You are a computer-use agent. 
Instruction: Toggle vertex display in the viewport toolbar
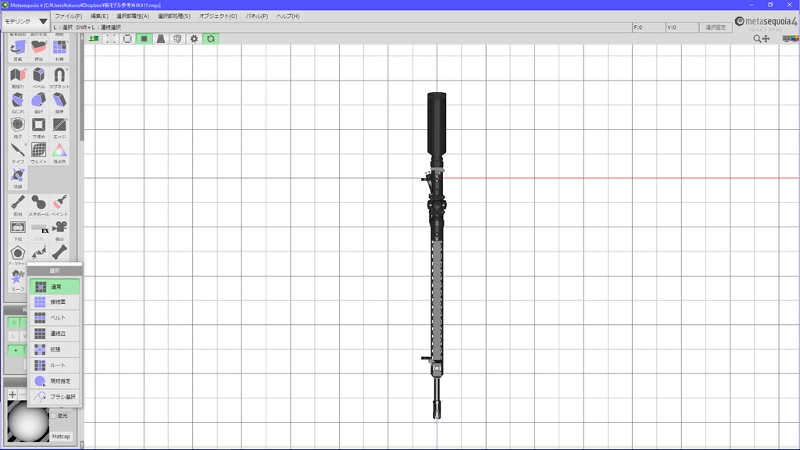click(x=111, y=39)
